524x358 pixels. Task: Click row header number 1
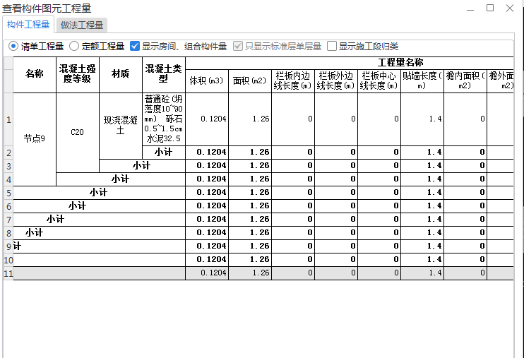click(8, 119)
